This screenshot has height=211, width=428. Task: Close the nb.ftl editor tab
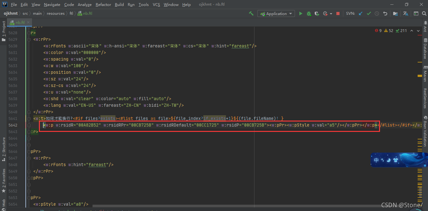(x=28, y=22)
